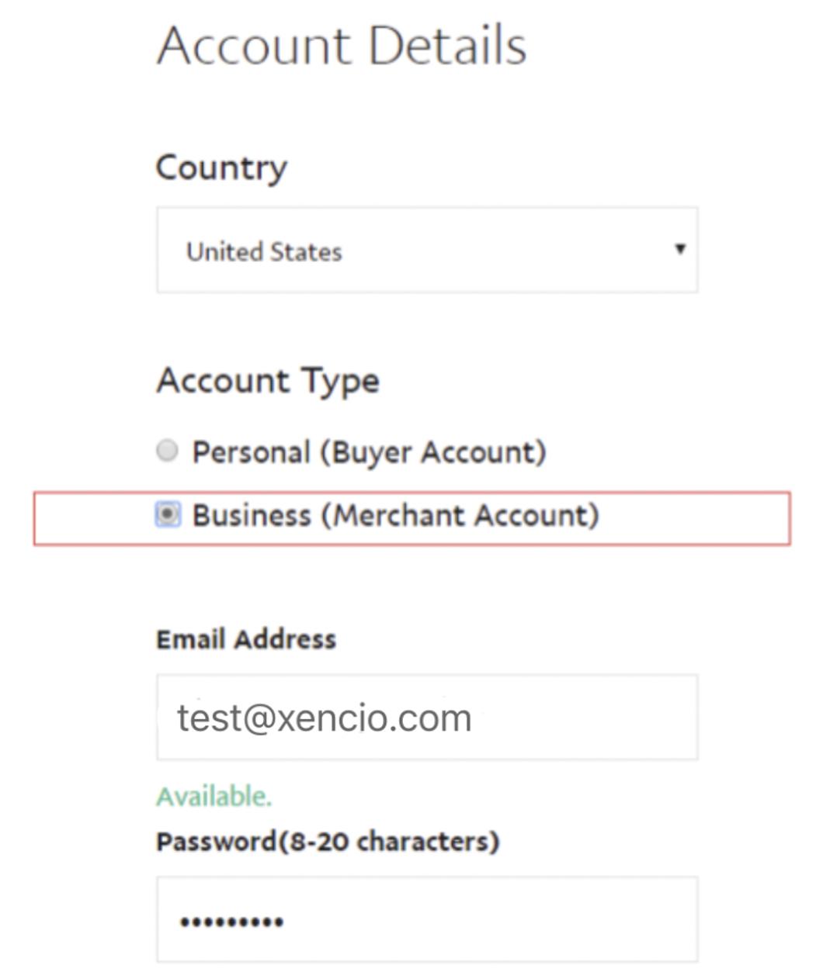This screenshot has height=979, width=823.
Task: Click the Country label
Action: coord(221,168)
